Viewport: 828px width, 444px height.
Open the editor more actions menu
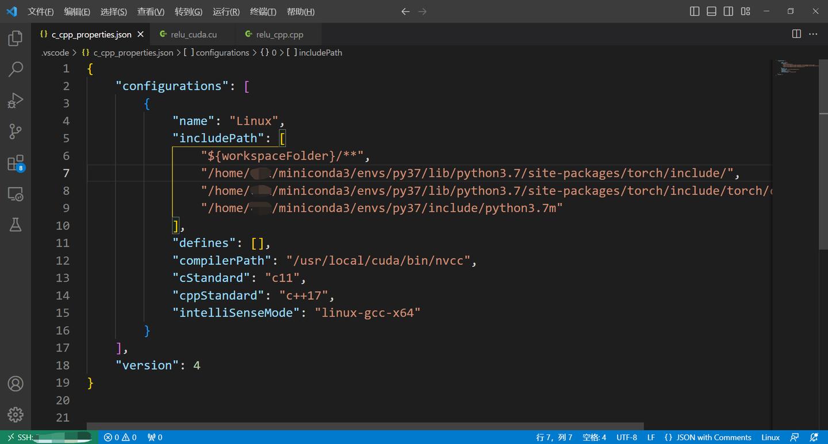(x=814, y=34)
